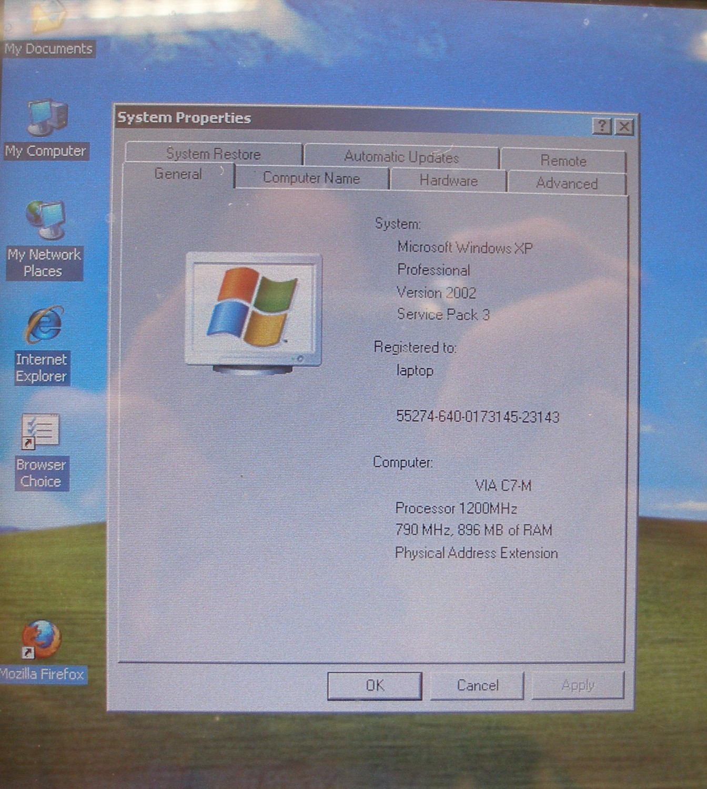The width and height of the screenshot is (707, 789).
Task: Open the Advanced tab
Action: pos(567,184)
